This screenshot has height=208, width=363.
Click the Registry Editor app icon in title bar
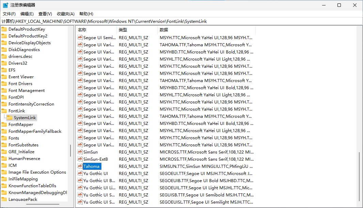click(x=5, y=5)
